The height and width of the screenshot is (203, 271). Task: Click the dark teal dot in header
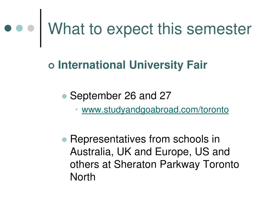(8, 28)
